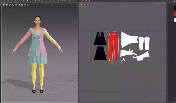The image size is (176, 103).
Task: Click the orange ring icon in 3D toolbar
Action: click(10, 5)
